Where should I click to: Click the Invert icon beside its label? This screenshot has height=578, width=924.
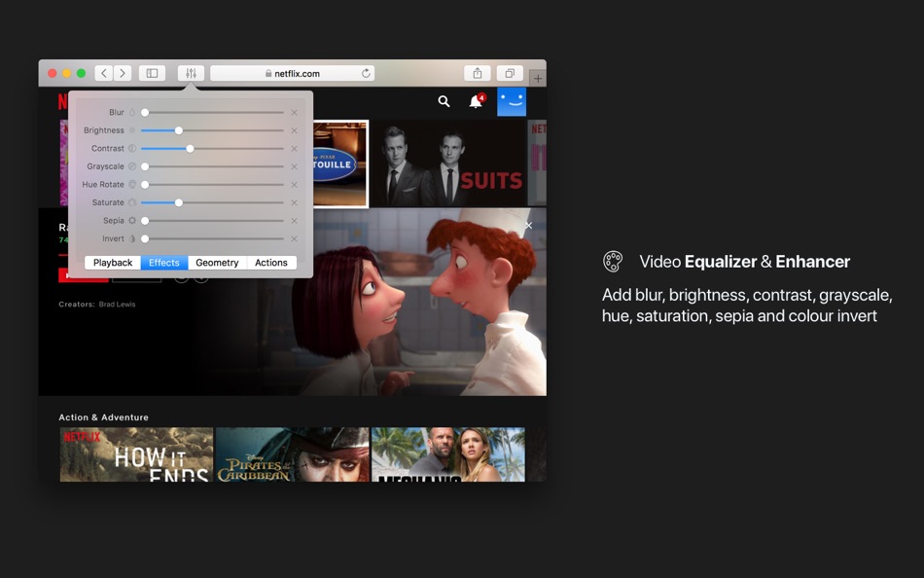(x=132, y=238)
